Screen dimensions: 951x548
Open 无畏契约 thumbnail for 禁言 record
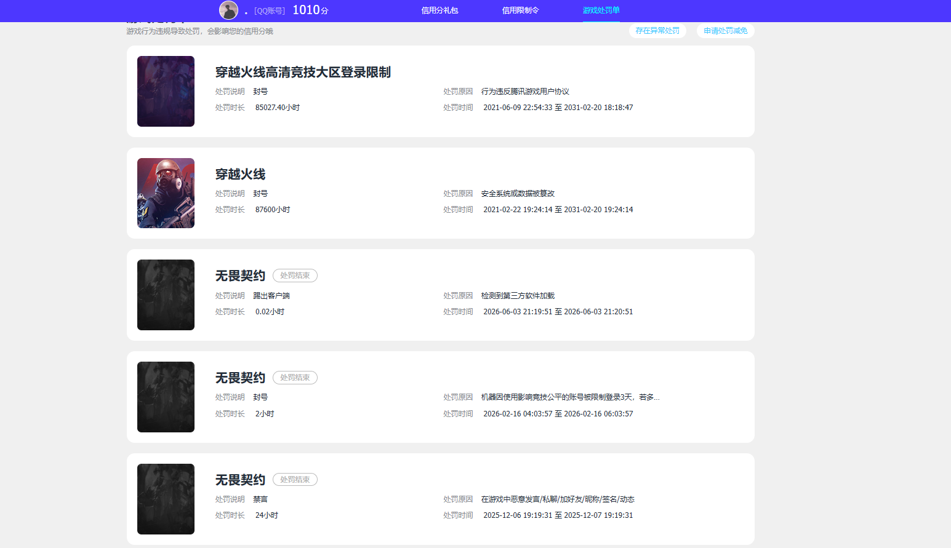(x=166, y=499)
